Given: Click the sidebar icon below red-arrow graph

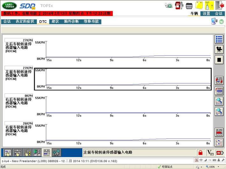Looking at the screenshot, I should (219, 91).
